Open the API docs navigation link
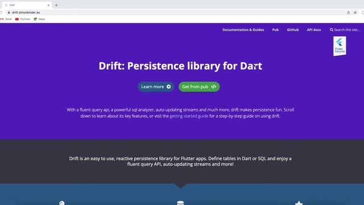This screenshot has width=364, height=205. tap(313, 30)
